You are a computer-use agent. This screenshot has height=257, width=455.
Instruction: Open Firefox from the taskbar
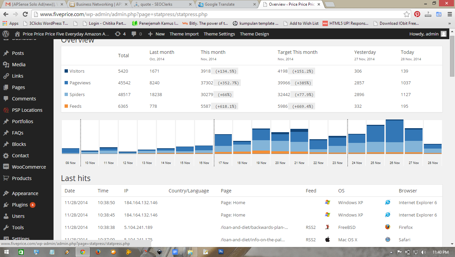click(x=98, y=252)
